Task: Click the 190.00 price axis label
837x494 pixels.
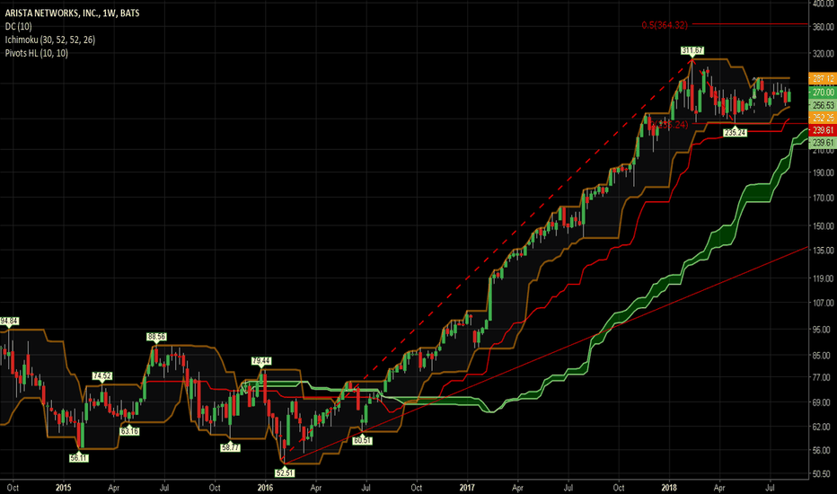Action: [x=824, y=172]
